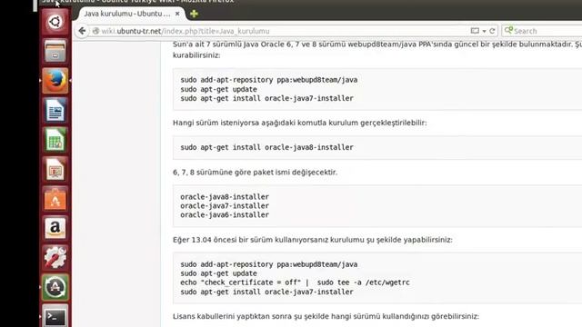Open the Ubuntu Dash home launcher

tap(55, 22)
